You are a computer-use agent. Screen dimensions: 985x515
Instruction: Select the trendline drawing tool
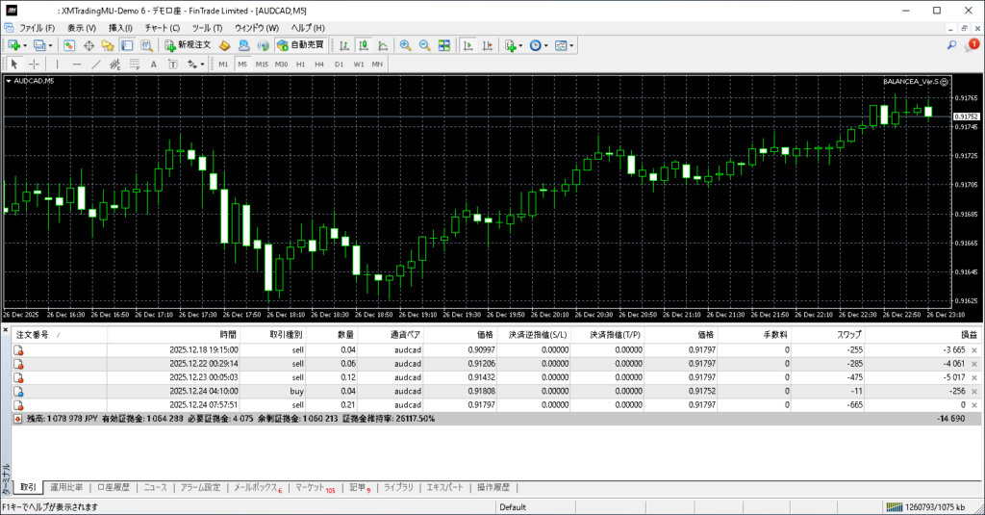tap(95, 64)
